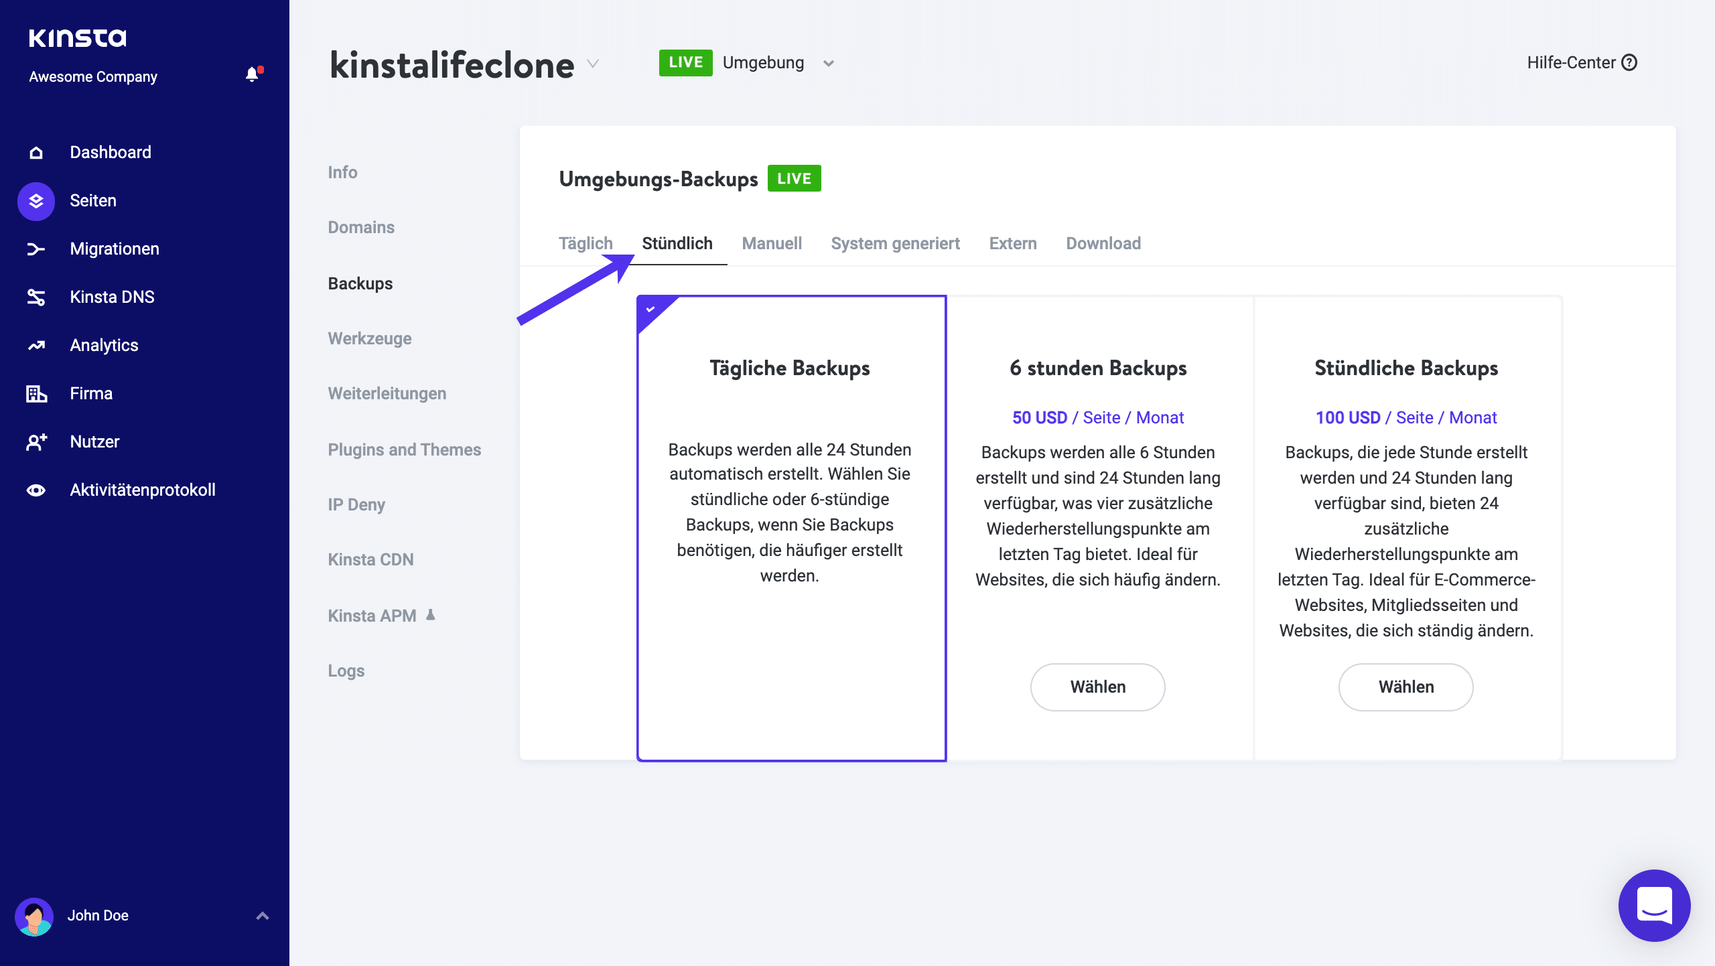The width and height of the screenshot is (1715, 966).
Task: Open Werkzeuge site section
Action: tap(370, 339)
